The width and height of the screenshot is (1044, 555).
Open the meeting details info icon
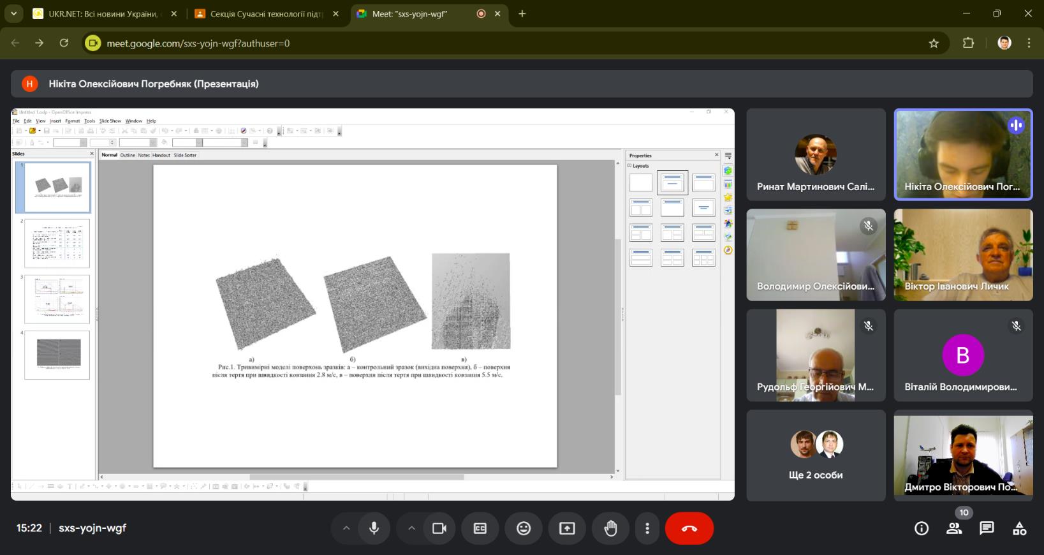coord(921,528)
